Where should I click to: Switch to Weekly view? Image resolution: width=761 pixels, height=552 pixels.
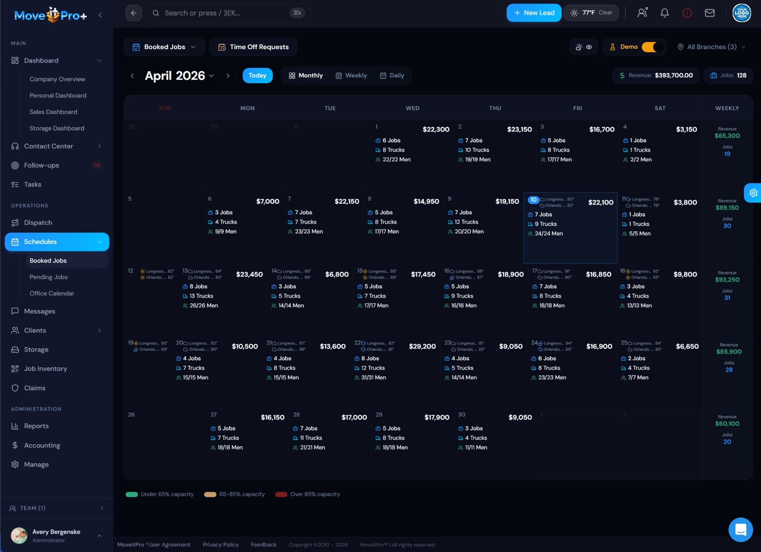point(351,76)
